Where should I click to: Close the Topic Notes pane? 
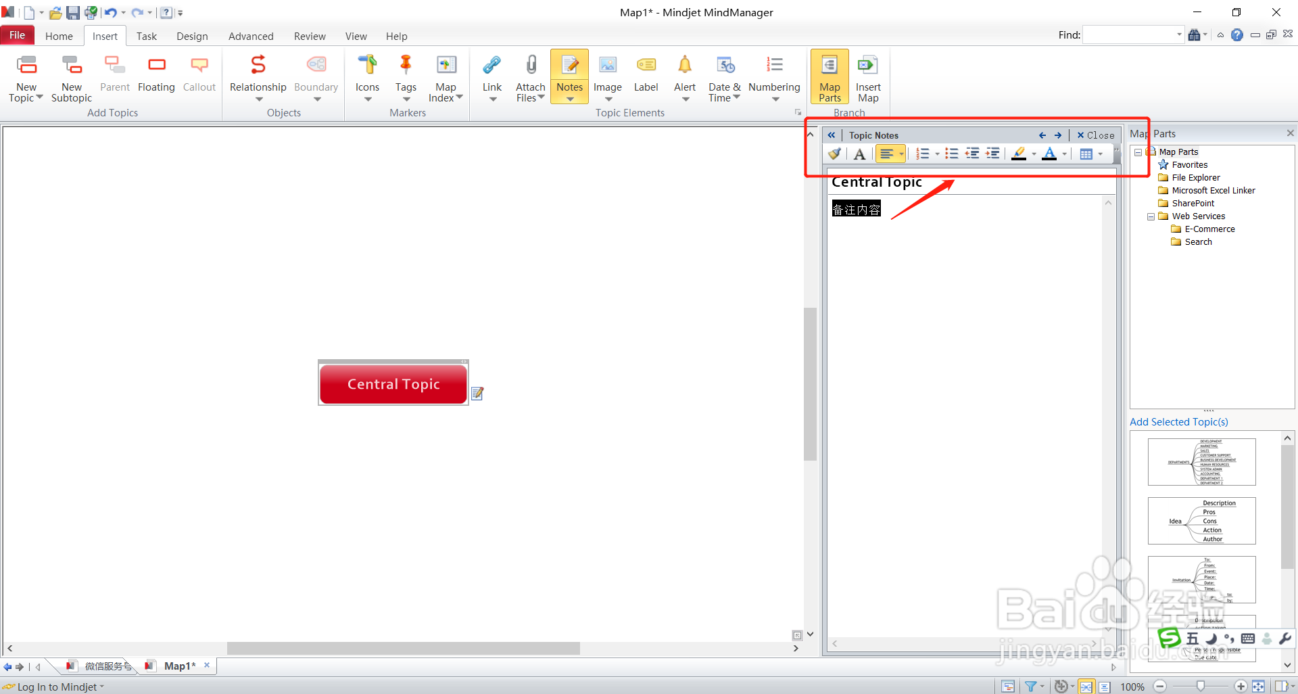tap(1095, 135)
